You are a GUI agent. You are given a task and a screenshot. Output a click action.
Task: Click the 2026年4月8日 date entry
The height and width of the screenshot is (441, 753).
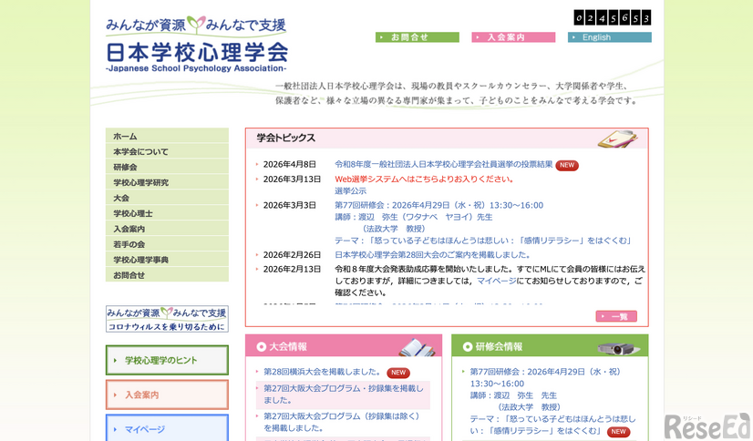tap(290, 165)
